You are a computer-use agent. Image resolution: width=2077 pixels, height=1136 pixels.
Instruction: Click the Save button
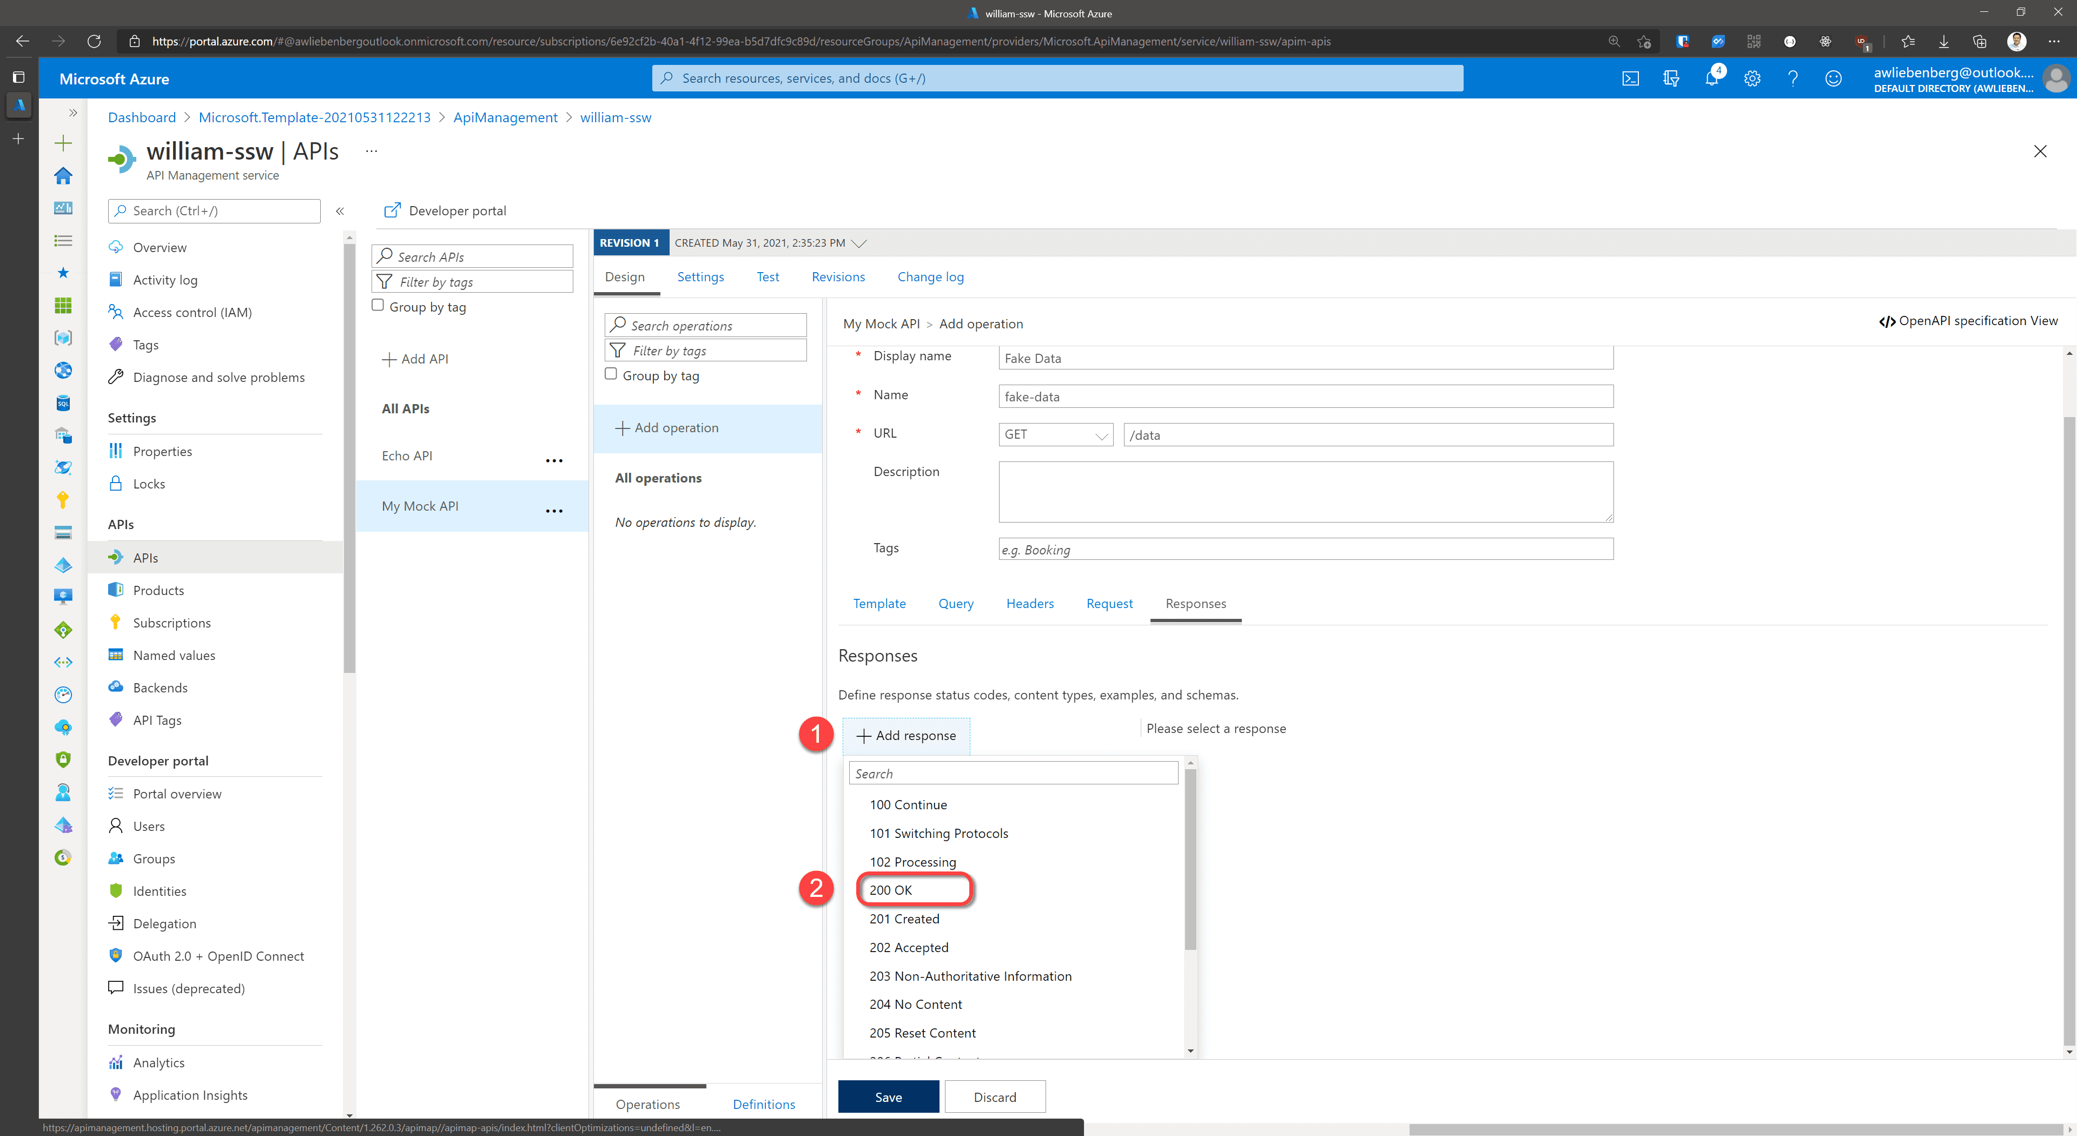click(x=888, y=1097)
